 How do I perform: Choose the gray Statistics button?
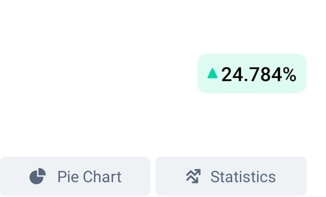(231, 176)
